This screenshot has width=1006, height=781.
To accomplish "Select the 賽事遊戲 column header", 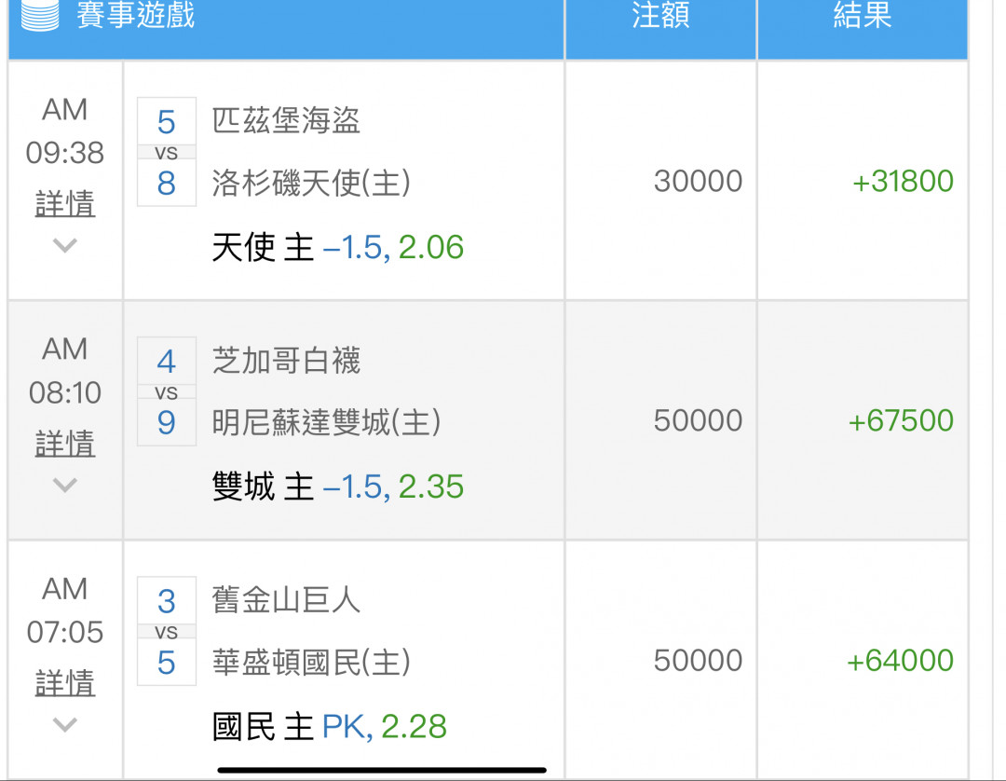I will (135, 14).
